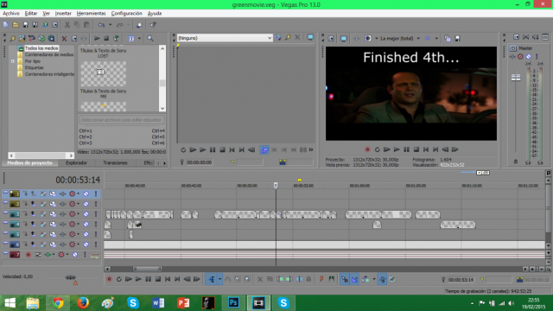The height and width of the screenshot is (311, 553).
Task: Insert region with green region icon
Action: click(x=331, y=279)
